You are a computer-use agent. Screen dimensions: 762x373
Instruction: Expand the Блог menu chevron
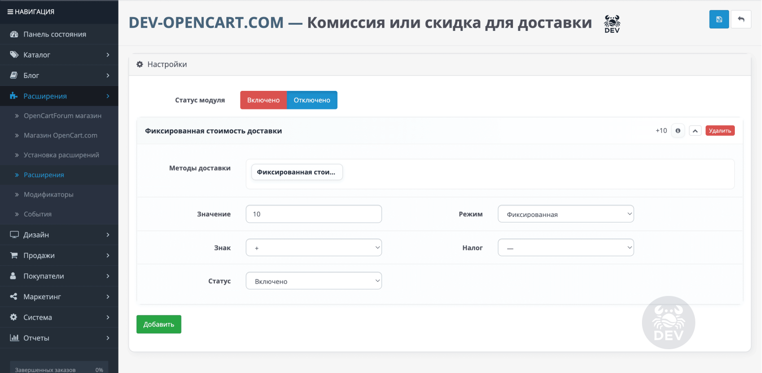click(x=108, y=75)
